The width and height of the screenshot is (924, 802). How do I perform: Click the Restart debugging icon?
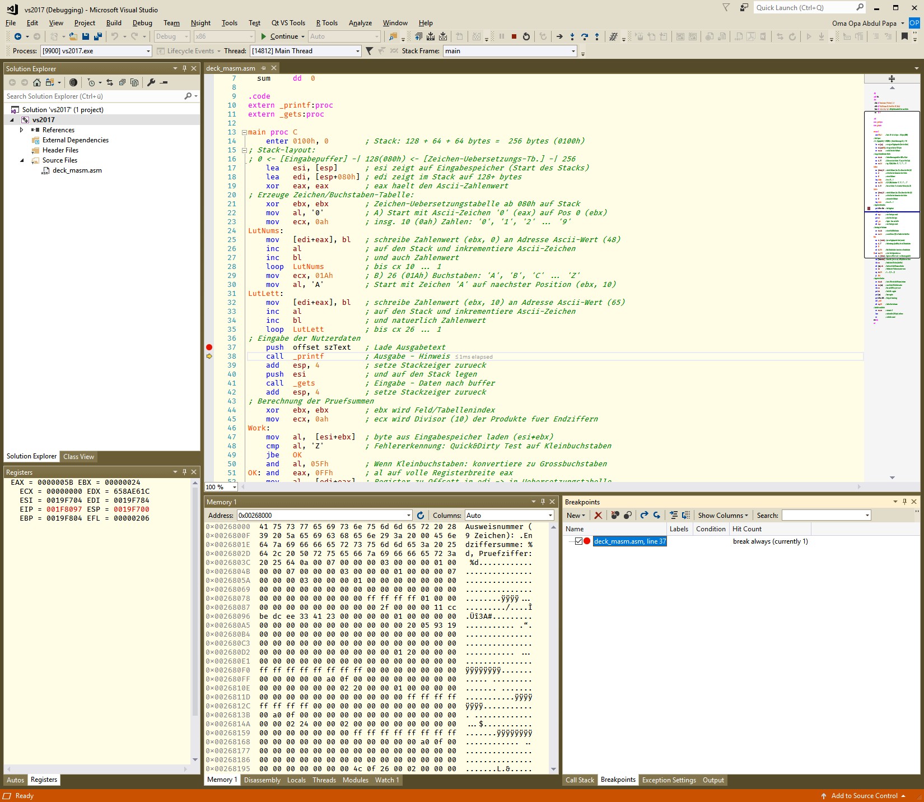[x=526, y=36]
